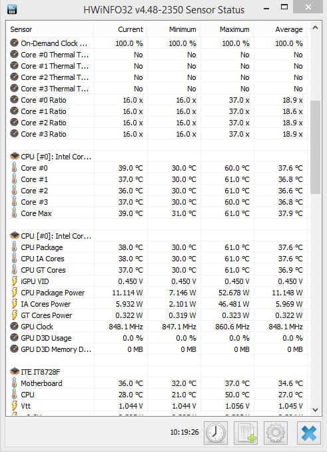Select the ITE IT8728F chip icon

15,372
